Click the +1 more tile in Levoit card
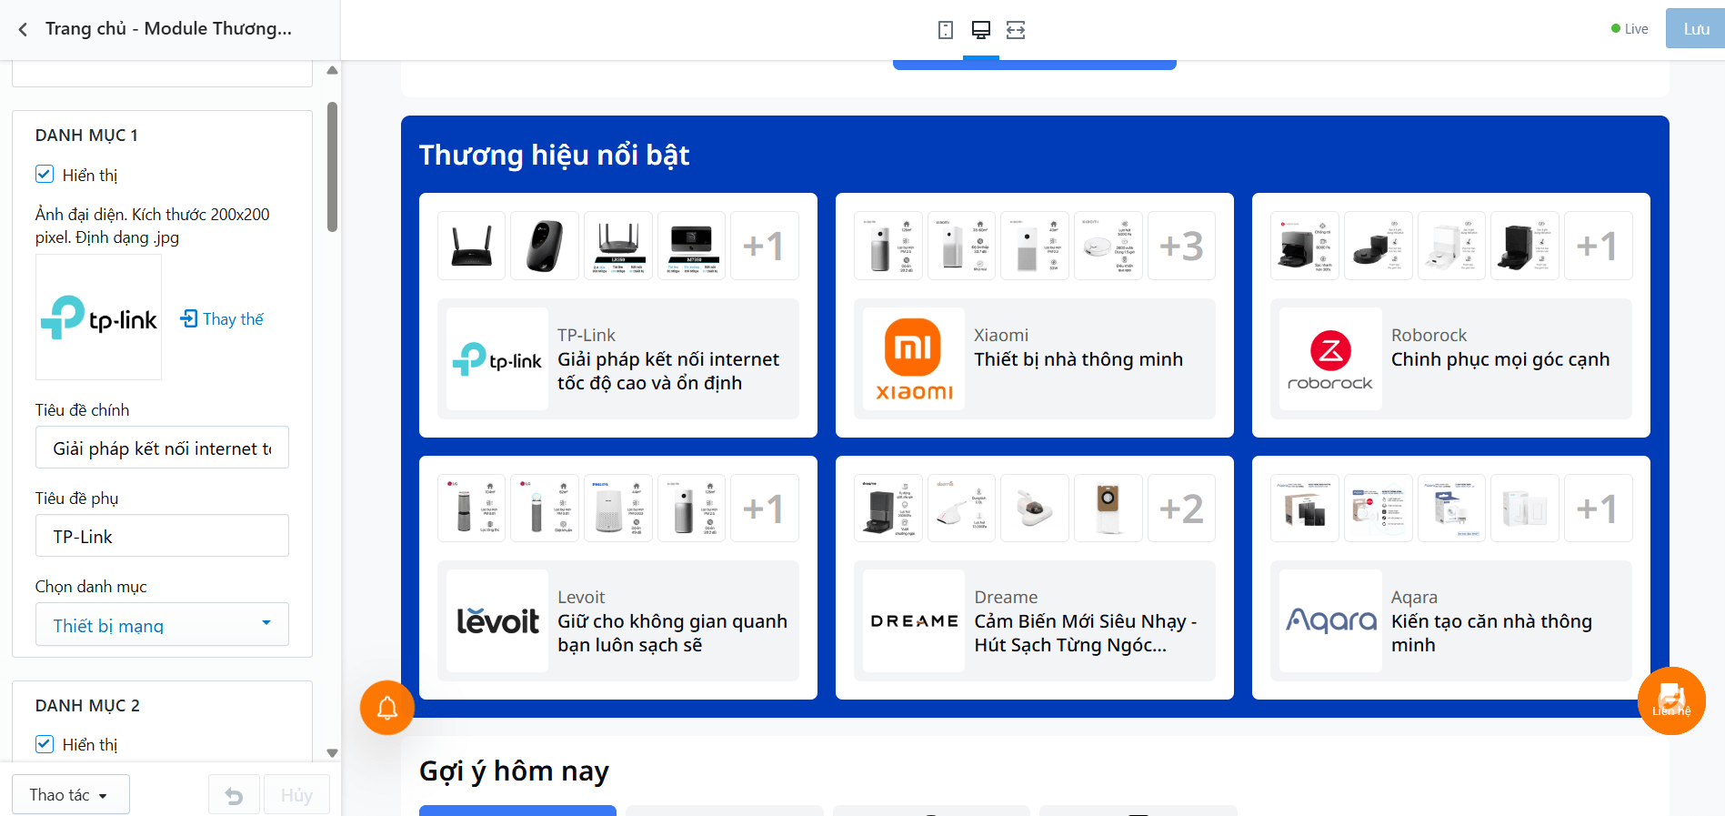 tap(764, 509)
